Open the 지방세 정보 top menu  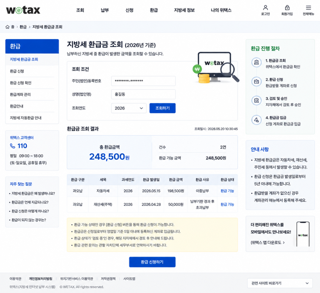(184, 10)
